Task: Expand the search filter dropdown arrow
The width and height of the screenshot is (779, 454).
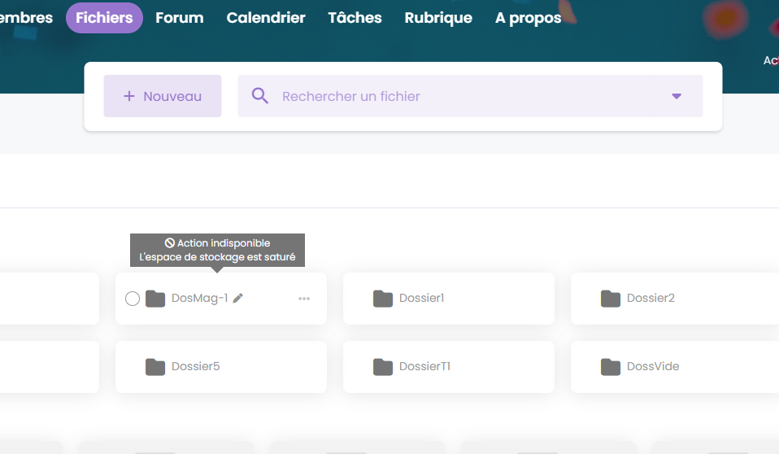Action: (x=677, y=96)
